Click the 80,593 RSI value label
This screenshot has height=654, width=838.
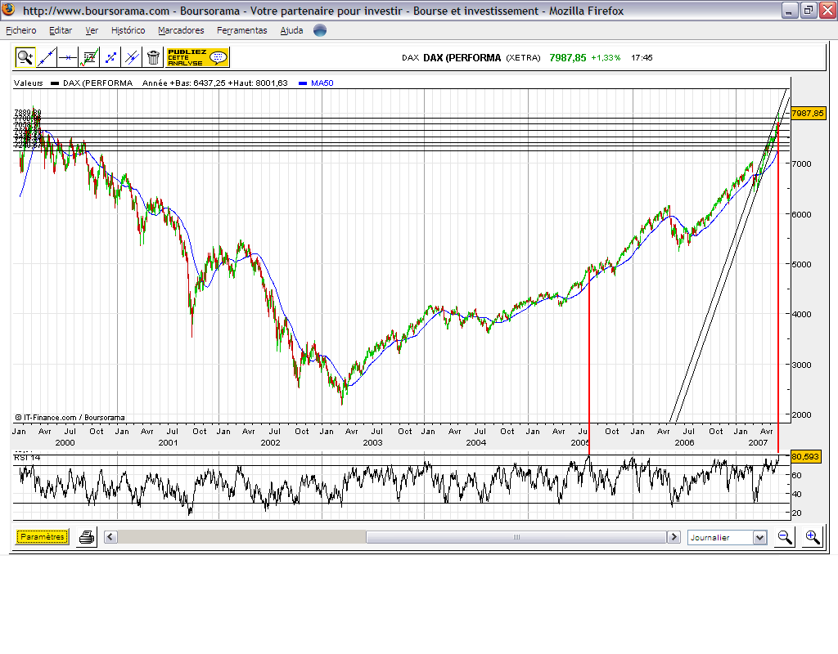point(805,456)
